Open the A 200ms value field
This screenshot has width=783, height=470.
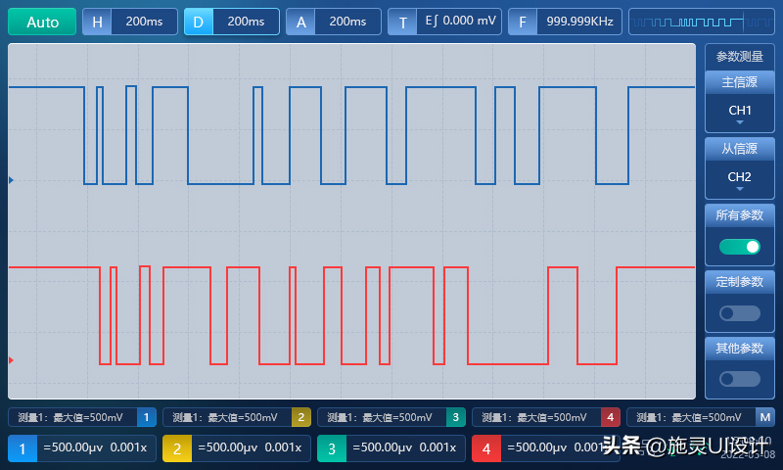click(348, 22)
